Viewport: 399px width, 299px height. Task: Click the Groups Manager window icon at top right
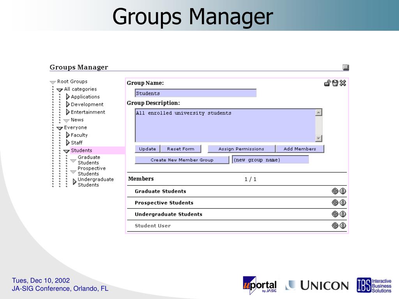pos(346,67)
